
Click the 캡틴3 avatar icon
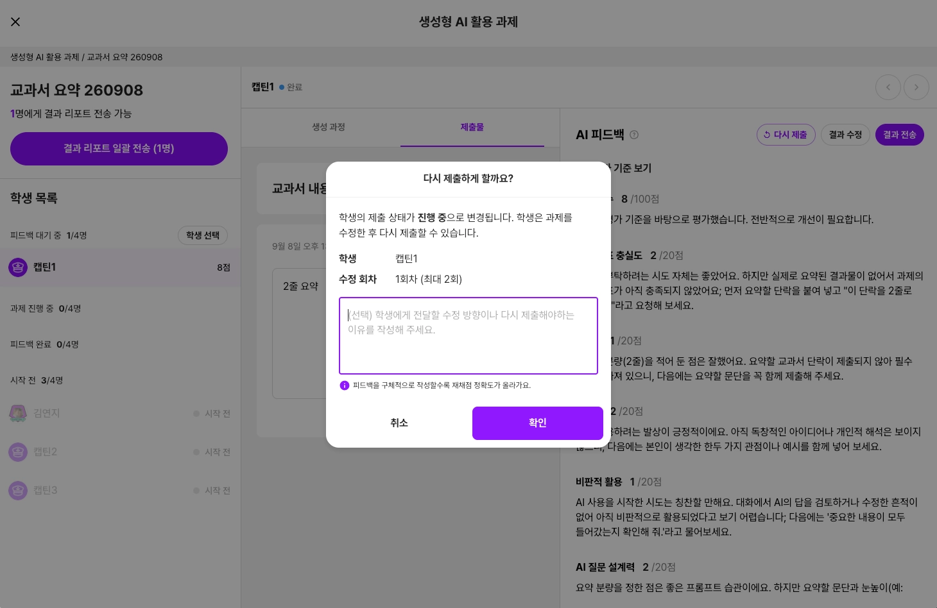pos(18,490)
